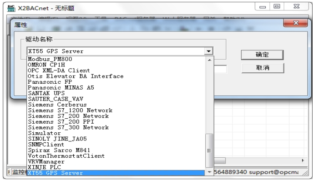Viewport: 314px width, 181px height.
Task: Select OPC XML-DA Client entry
Action: click(x=116, y=70)
